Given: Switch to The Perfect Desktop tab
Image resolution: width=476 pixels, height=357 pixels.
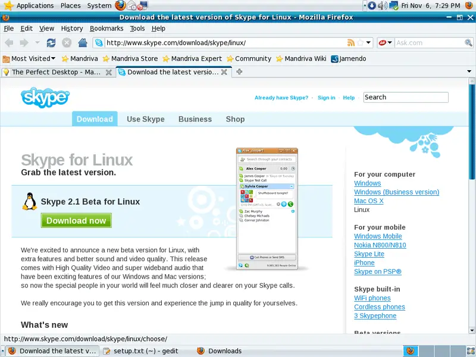Looking at the screenshot, I should point(57,72).
